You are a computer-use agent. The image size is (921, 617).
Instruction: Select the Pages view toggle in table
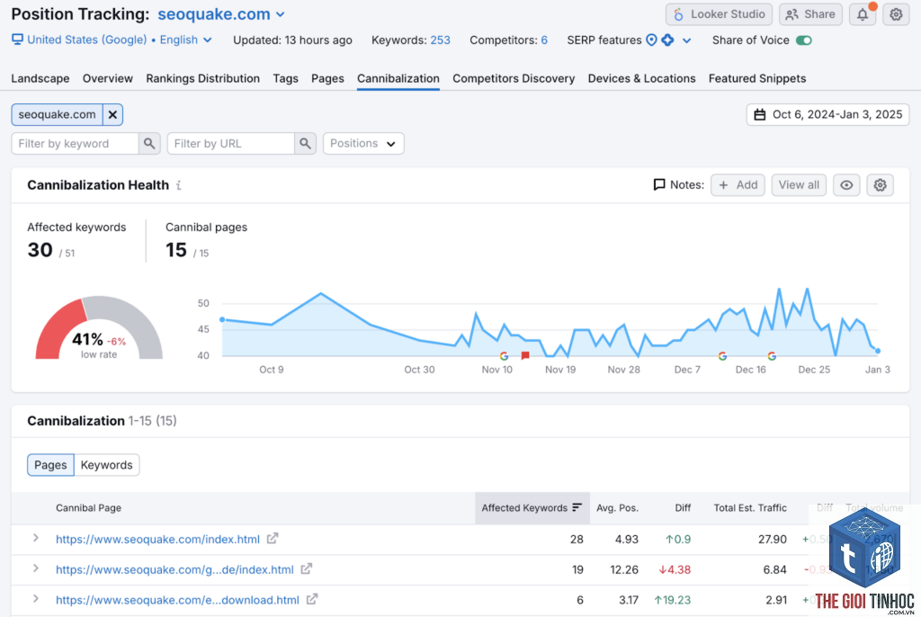click(50, 465)
